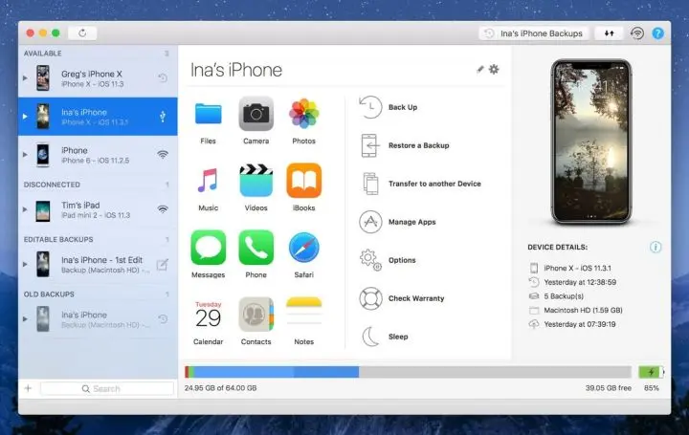Select iPhone 6 device in sidebar
The width and height of the screenshot is (689, 435).
click(x=98, y=155)
